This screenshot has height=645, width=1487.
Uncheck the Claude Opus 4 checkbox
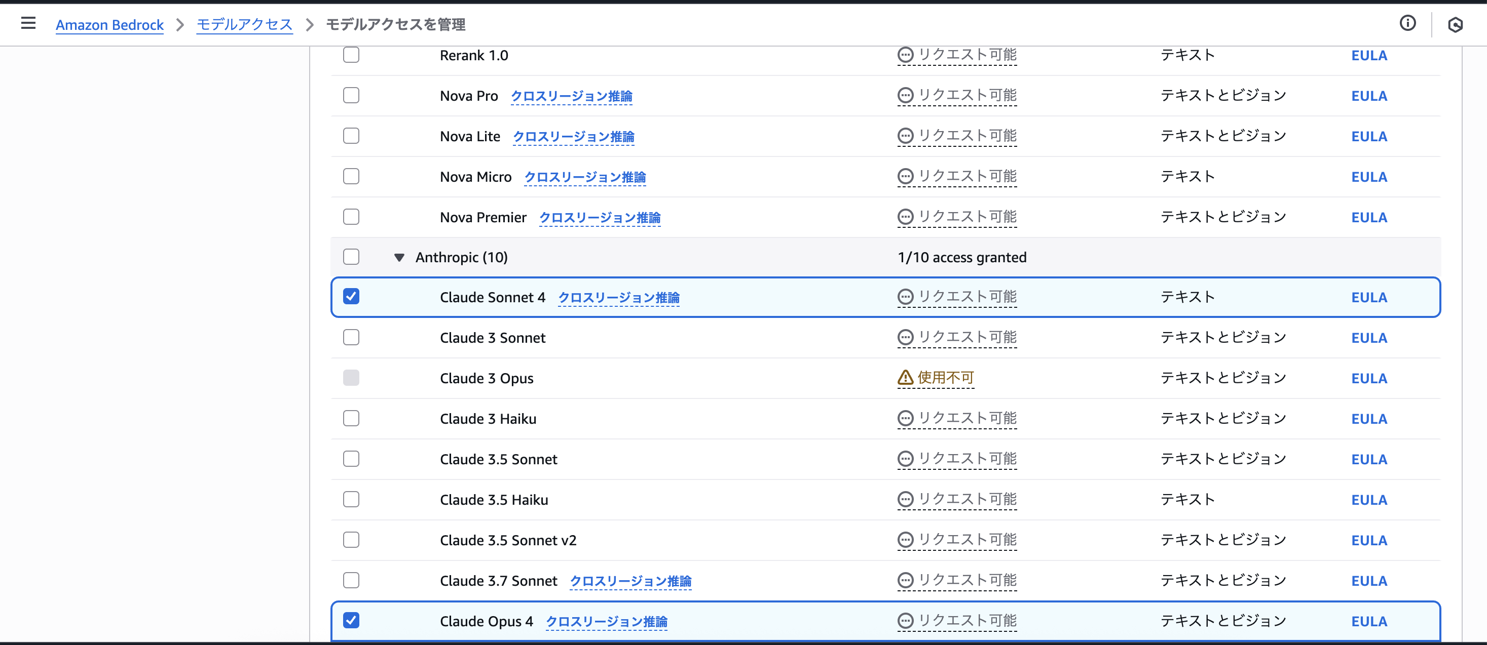351,620
